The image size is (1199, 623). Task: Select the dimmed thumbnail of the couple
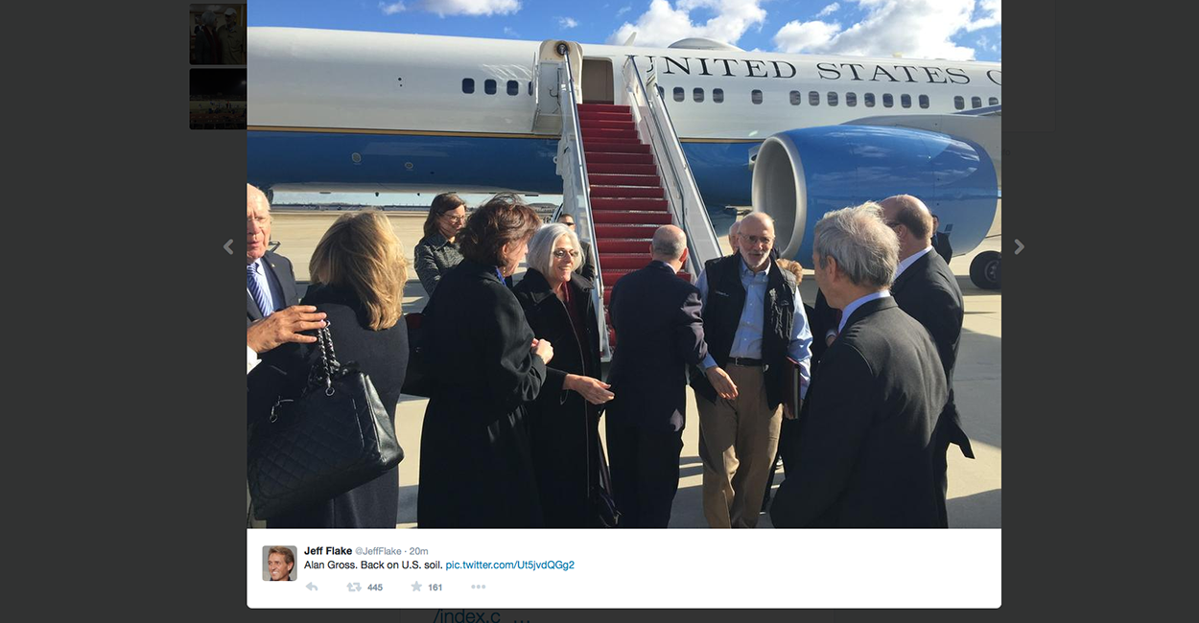(x=218, y=35)
